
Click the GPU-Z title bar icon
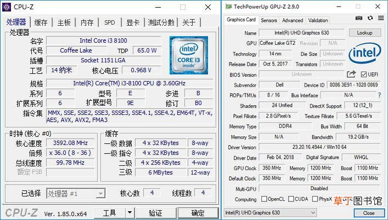pyautogui.click(x=228, y=7)
